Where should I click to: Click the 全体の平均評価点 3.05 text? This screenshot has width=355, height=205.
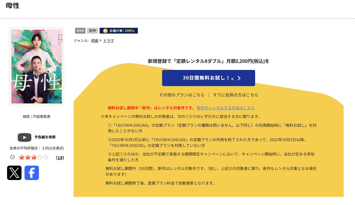pos(37,148)
